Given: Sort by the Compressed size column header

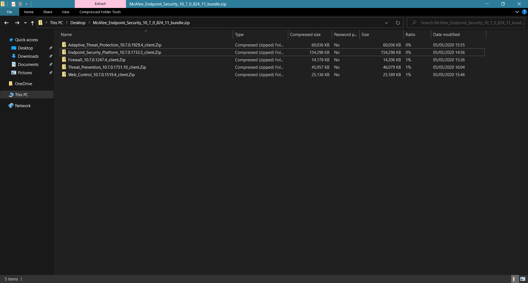Looking at the screenshot, I should [x=310, y=35].
